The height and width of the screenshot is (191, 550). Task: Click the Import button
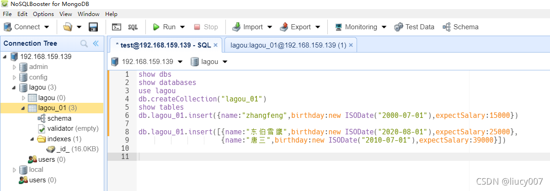coord(247,27)
